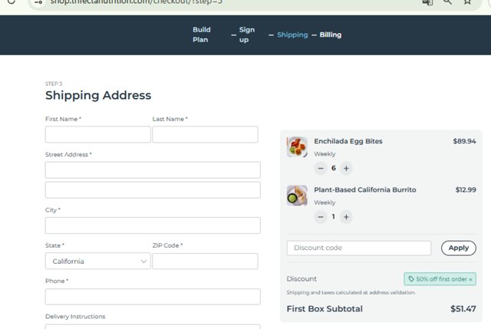Click the Shipping Address heading
The height and width of the screenshot is (329, 491).
pos(98,95)
